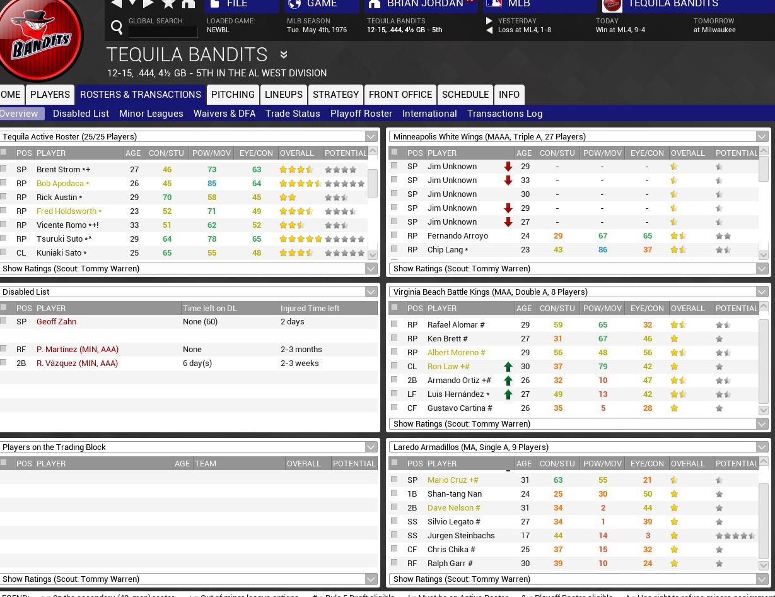Toggle select-all checkbox in Active Roster header
Screen dimensions: 775x597
[x=4, y=152]
